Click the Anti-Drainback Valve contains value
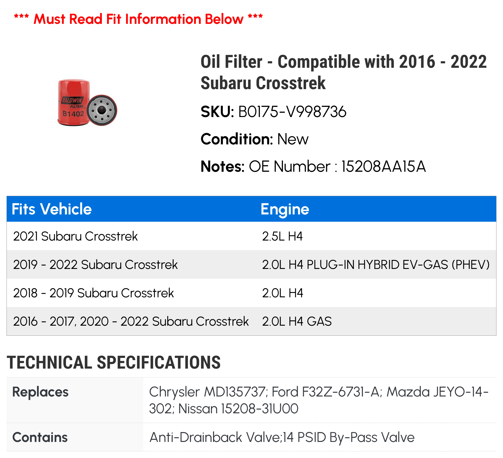This screenshot has height=458, width=503. click(x=282, y=437)
